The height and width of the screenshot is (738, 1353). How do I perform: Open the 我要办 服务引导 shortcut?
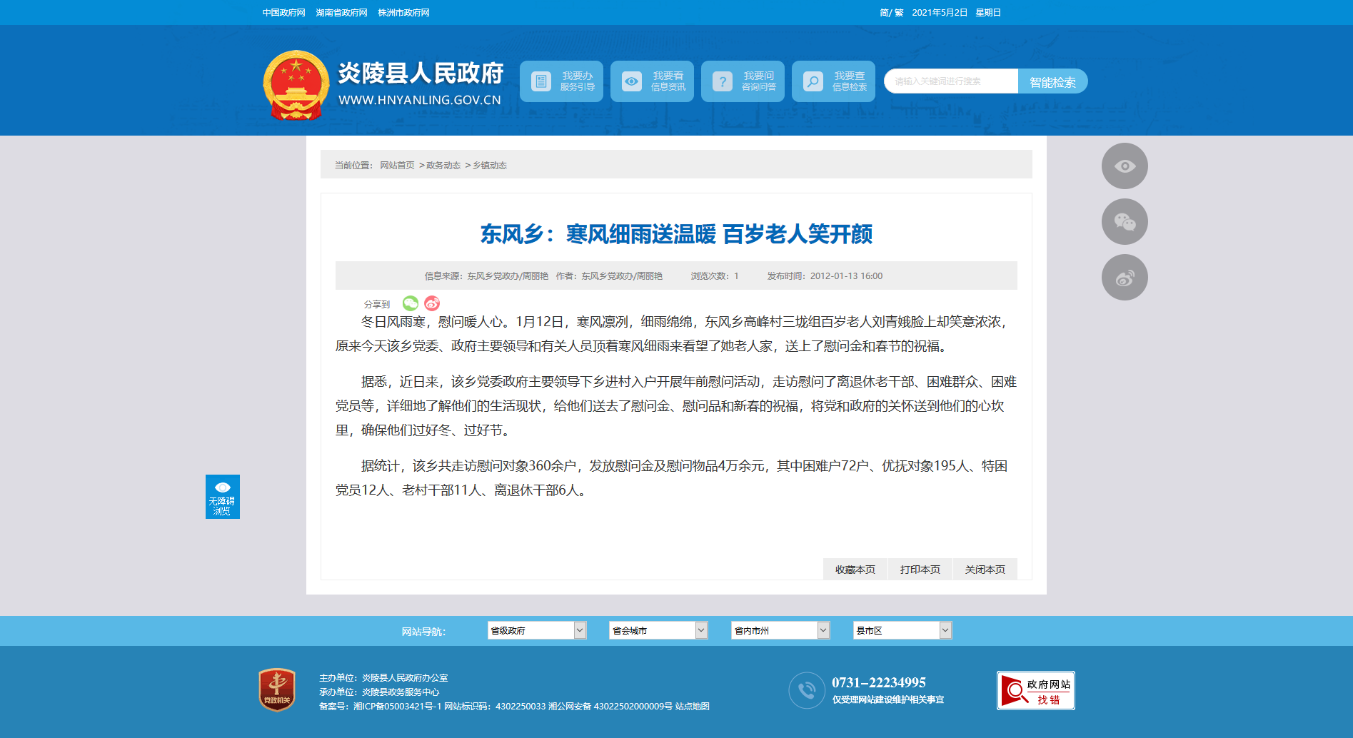coord(561,81)
